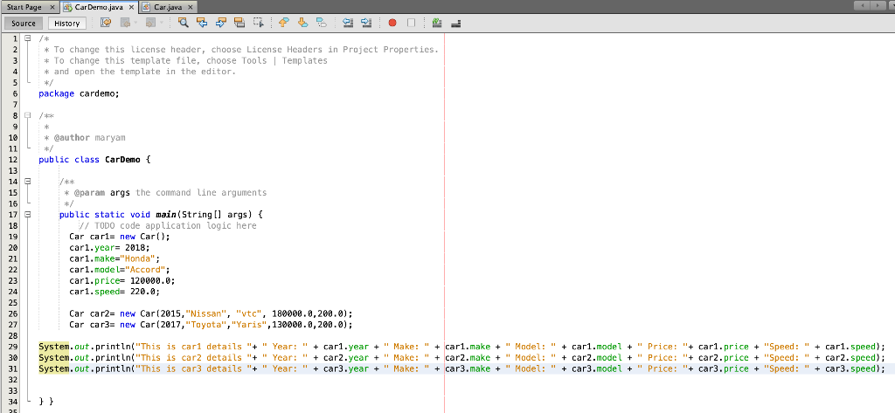
Task: Collapse param Javadoc fold at line 14
Action: (x=27, y=182)
